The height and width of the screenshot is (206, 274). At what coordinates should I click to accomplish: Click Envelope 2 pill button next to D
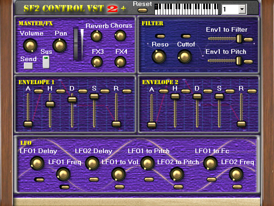[208, 91]
